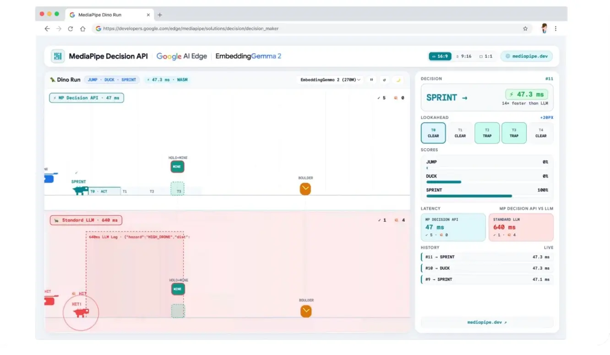This screenshot has height=355, width=610.
Task: Reload the page in the browser
Action: [x=71, y=28]
